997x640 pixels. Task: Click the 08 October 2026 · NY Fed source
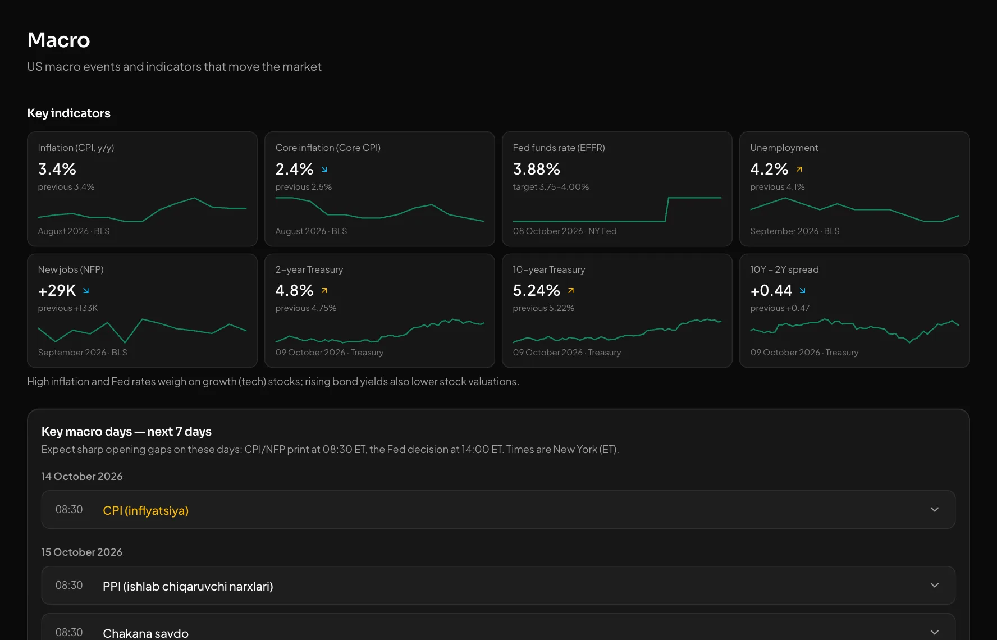564,231
